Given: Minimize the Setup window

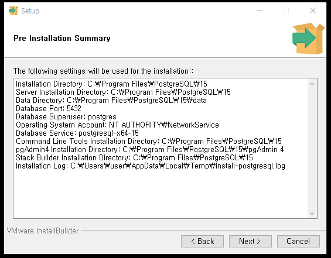Looking at the screenshot, I should click(260, 11).
